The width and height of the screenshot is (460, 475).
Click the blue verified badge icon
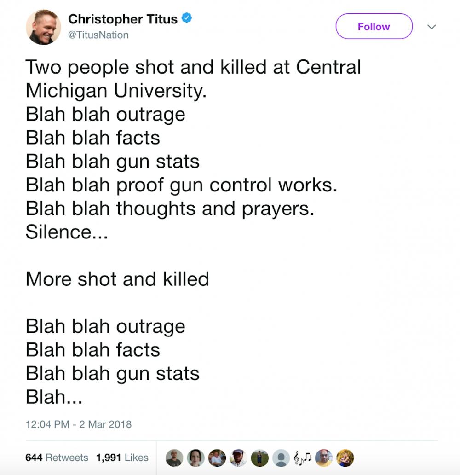(186, 19)
